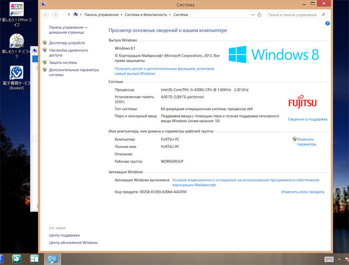Screen dimensions: 349x265
Task: Click the link to get a new Windows edition
Action: [164, 71]
